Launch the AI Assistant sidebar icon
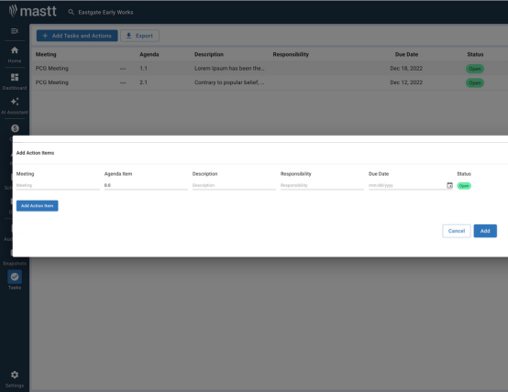Screen dimensions: 508x392 point(15,102)
